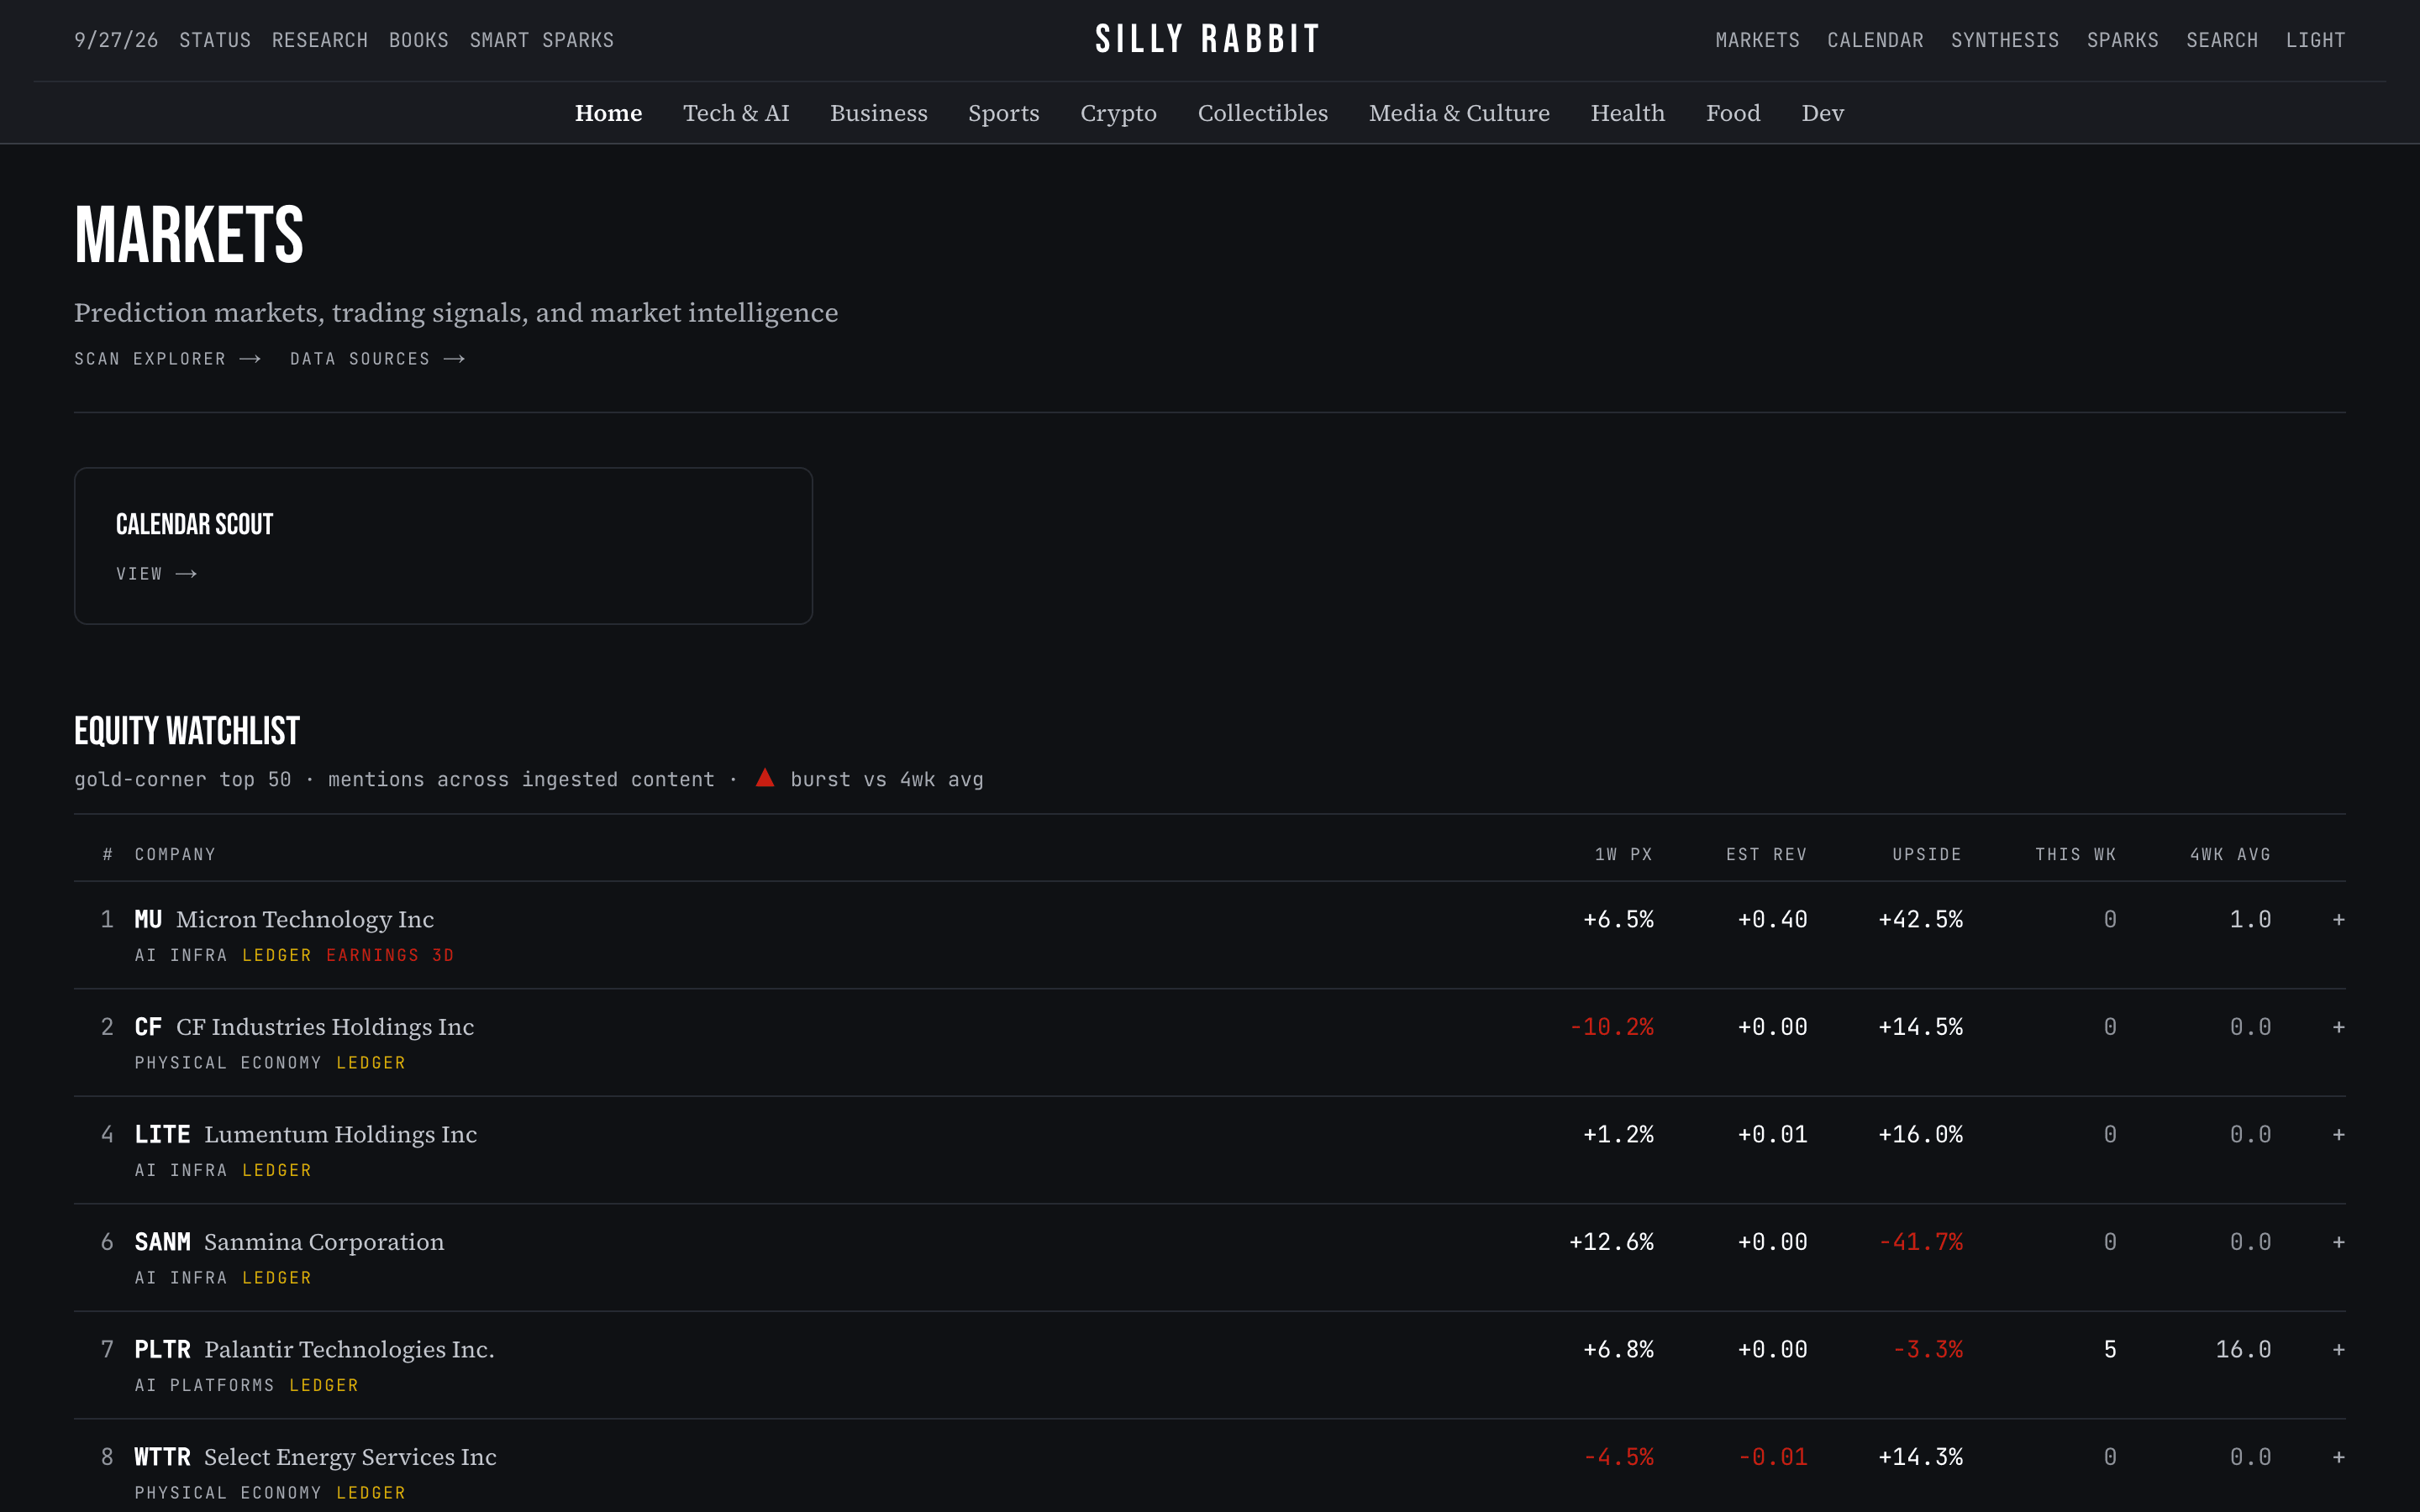Toggle LIGHT theme mode
The width and height of the screenshot is (2420, 1512).
click(x=2315, y=40)
